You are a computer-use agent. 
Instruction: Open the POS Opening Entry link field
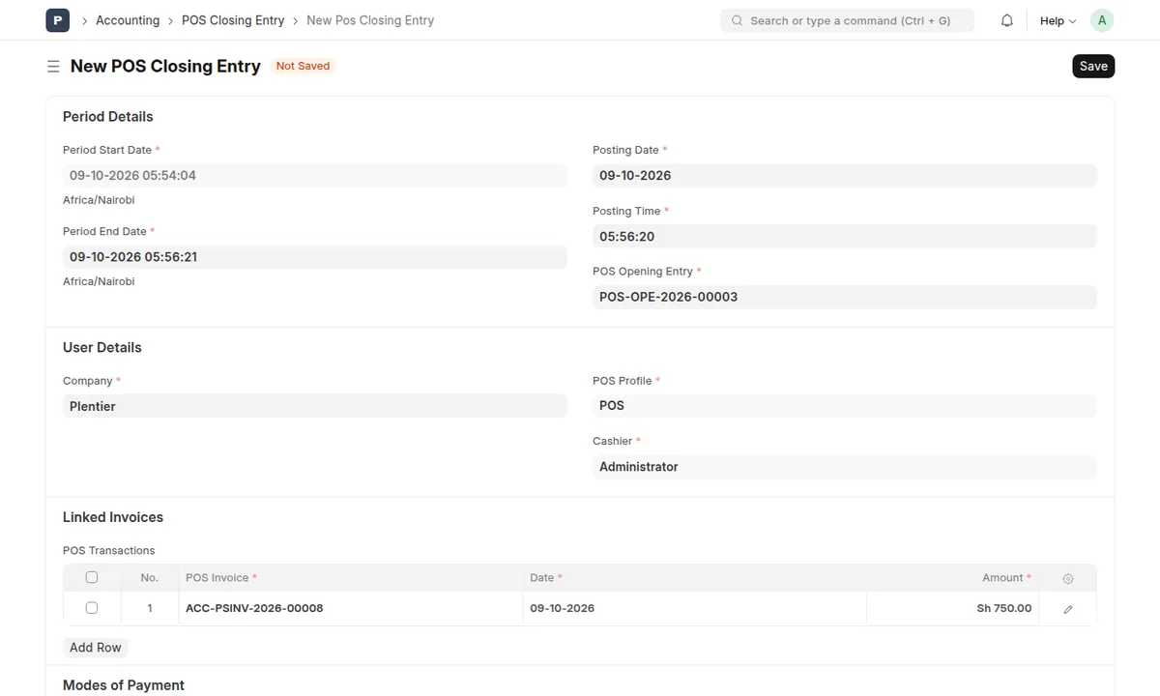click(844, 297)
